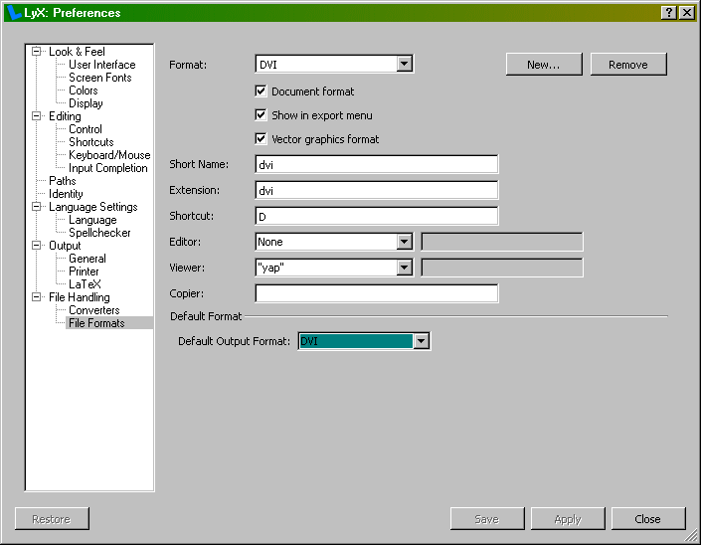Close the Preferences dialog with X
701x545 pixels.
tap(686, 13)
